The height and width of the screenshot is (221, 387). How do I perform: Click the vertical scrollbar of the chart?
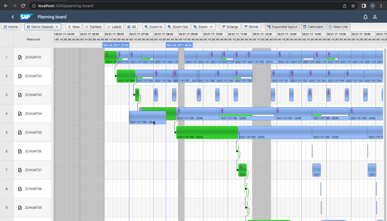(385, 133)
